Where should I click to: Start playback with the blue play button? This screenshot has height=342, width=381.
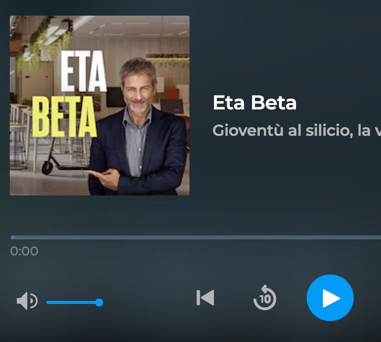(x=330, y=298)
